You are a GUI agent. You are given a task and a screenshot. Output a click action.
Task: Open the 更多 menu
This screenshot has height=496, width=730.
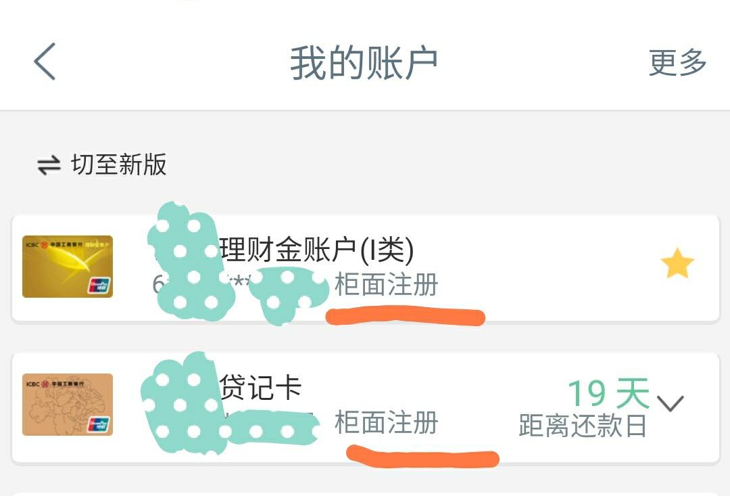tap(678, 62)
